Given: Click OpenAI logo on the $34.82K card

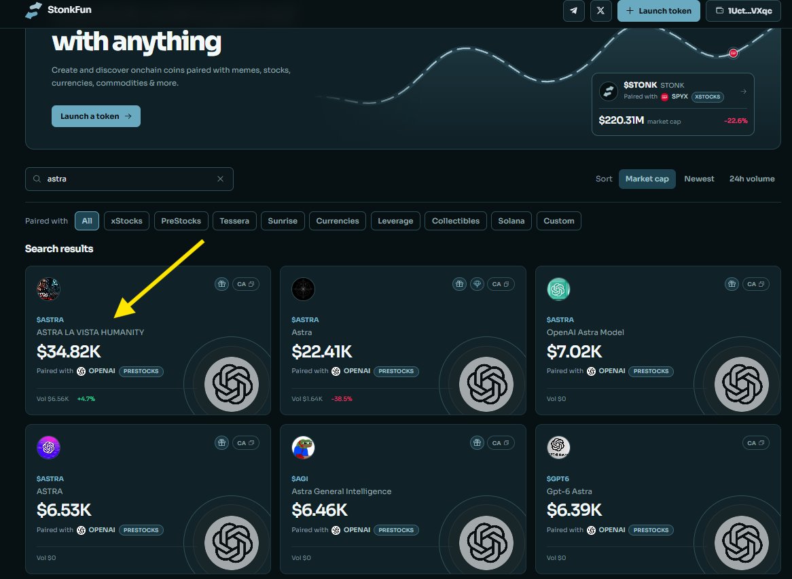Looking at the screenshot, I should pyautogui.click(x=232, y=385).
